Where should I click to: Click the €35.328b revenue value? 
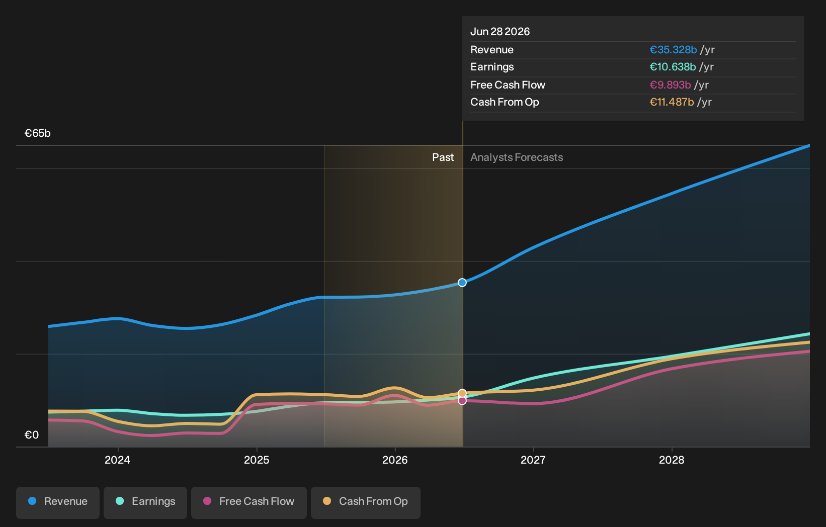point(673,50)
